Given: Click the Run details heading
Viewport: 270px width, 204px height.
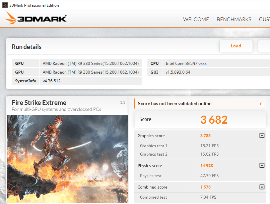Looking at the screenshot, I should coord(27,47).
